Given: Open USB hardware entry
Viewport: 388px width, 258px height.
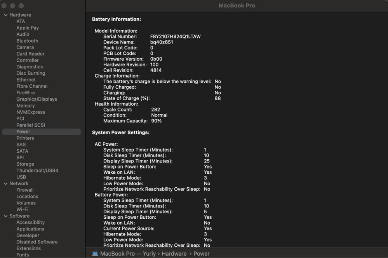Looking at the screenshot, I should click(x=21, y=177).
